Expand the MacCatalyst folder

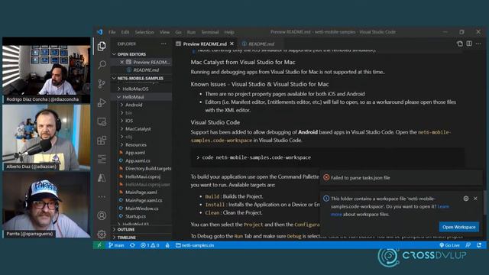click(141, 129)
